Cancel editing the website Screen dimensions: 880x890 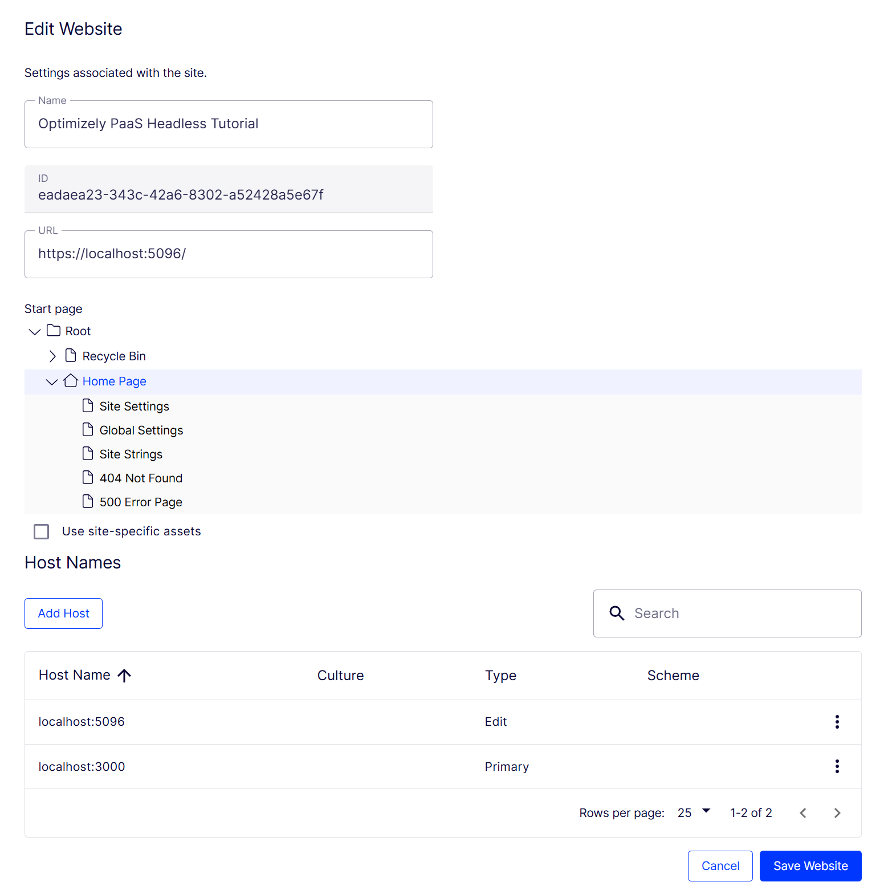[720, 866]
